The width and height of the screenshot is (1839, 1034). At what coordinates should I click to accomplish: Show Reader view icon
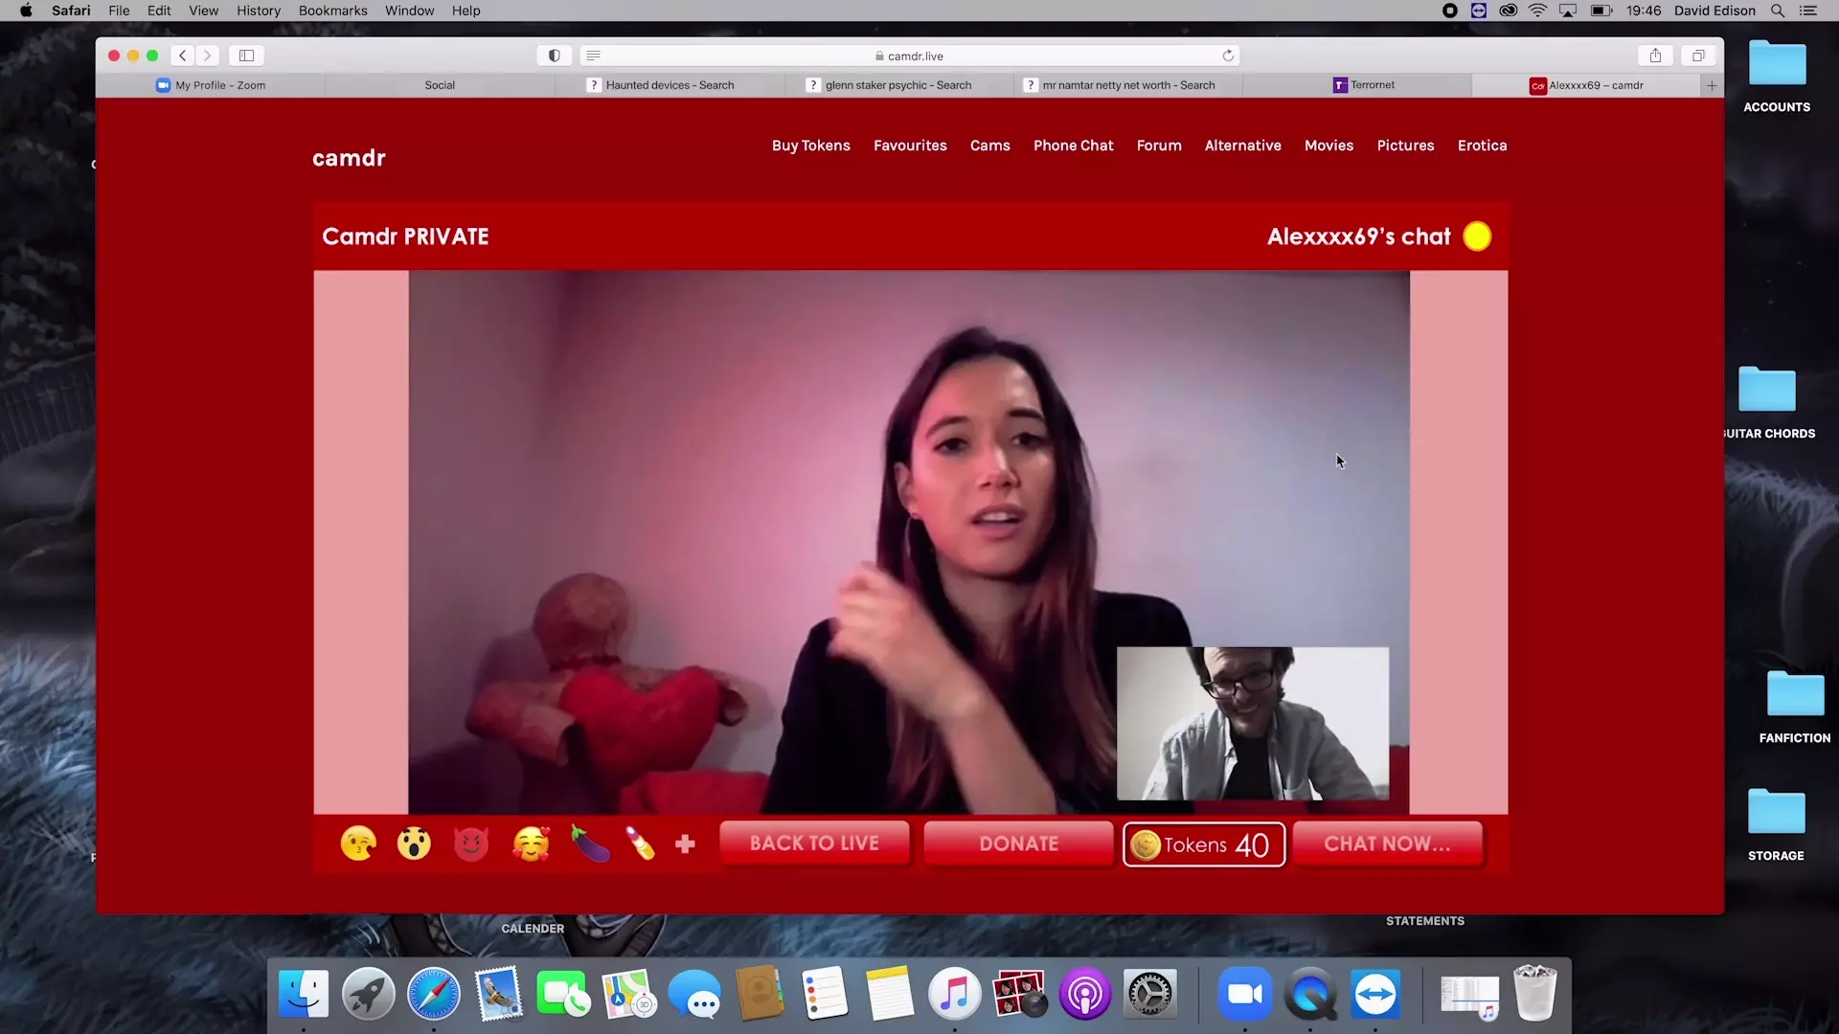click(593, 56)
